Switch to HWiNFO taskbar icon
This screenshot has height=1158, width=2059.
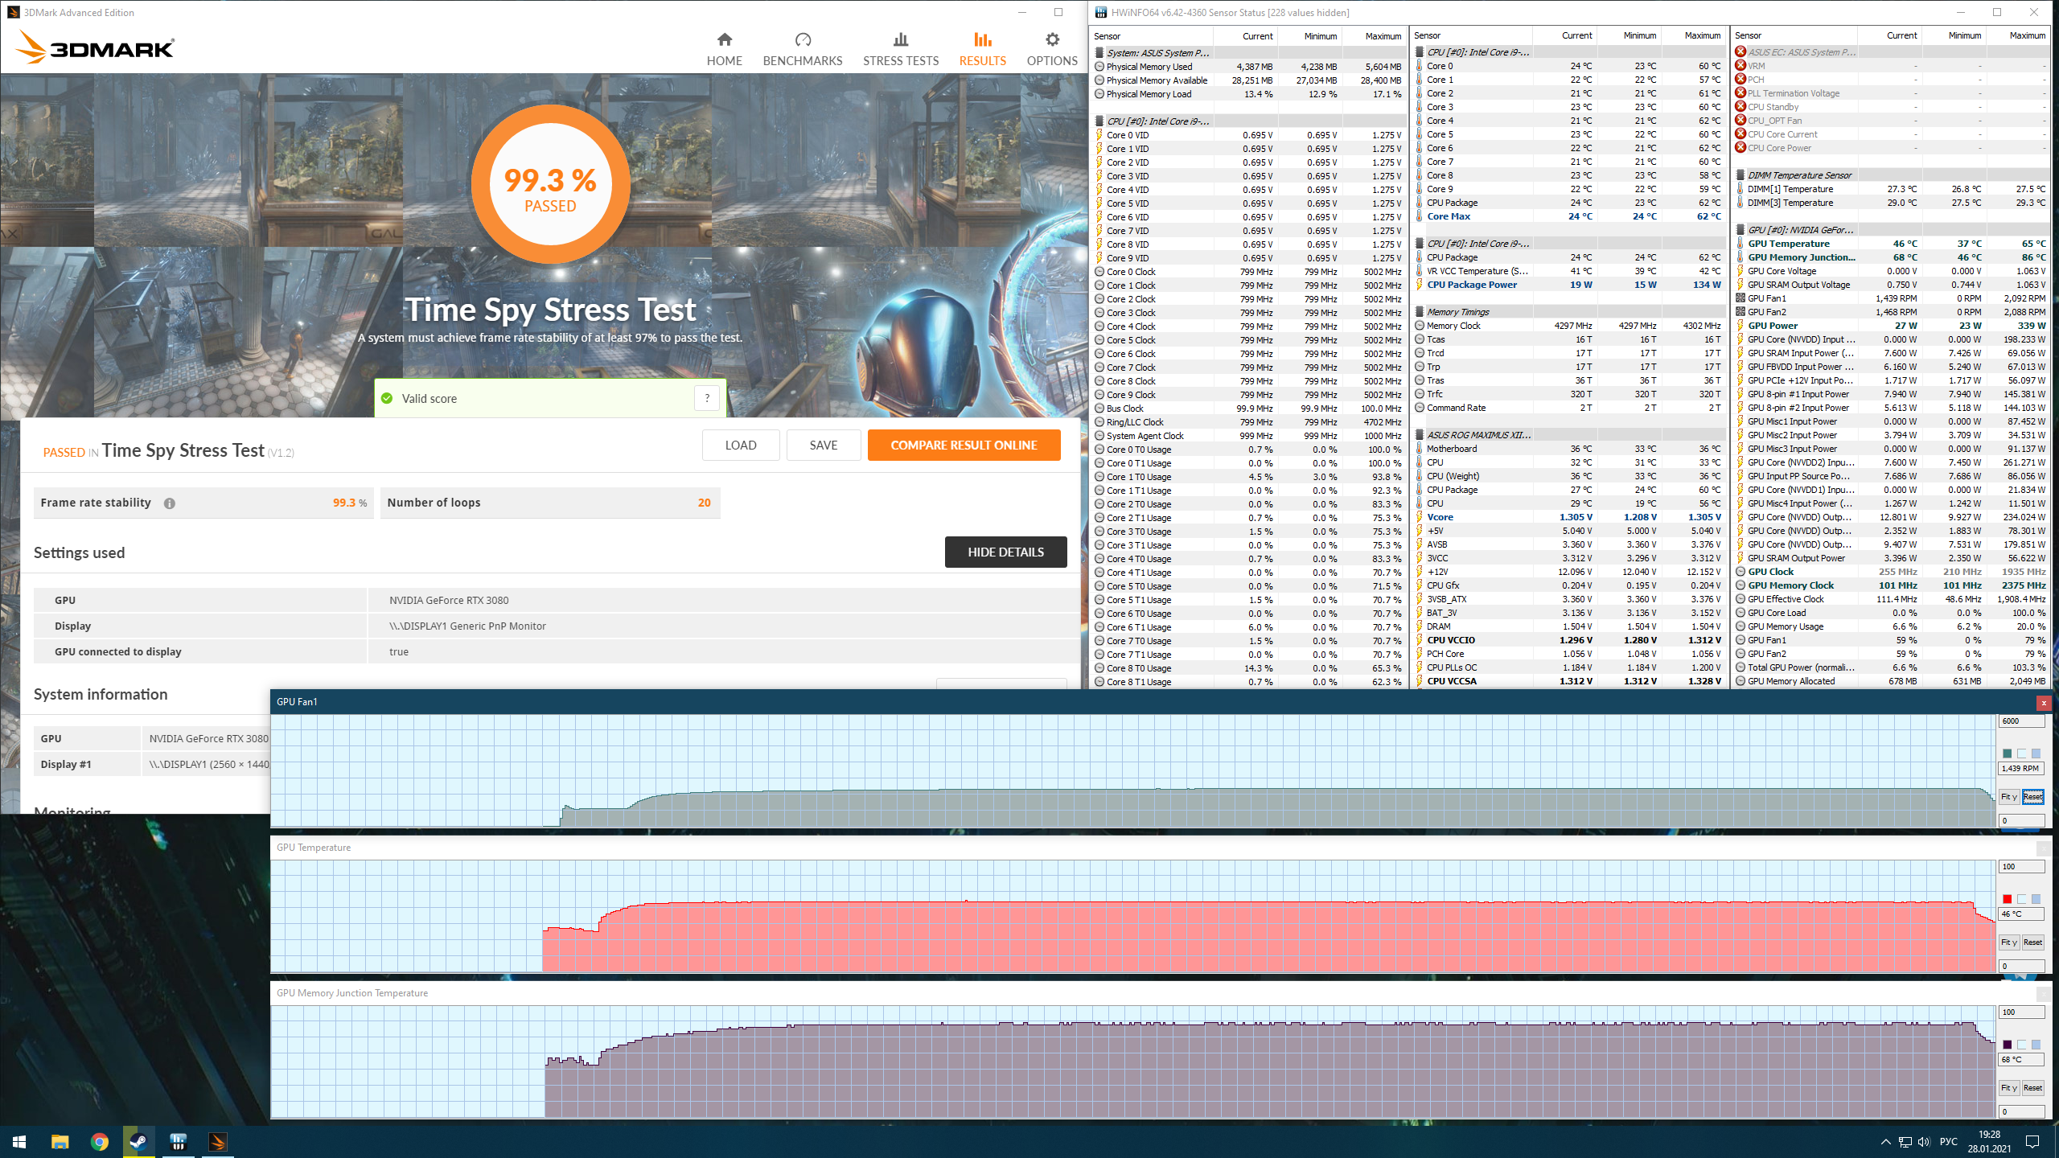(x=178, y=1142)
